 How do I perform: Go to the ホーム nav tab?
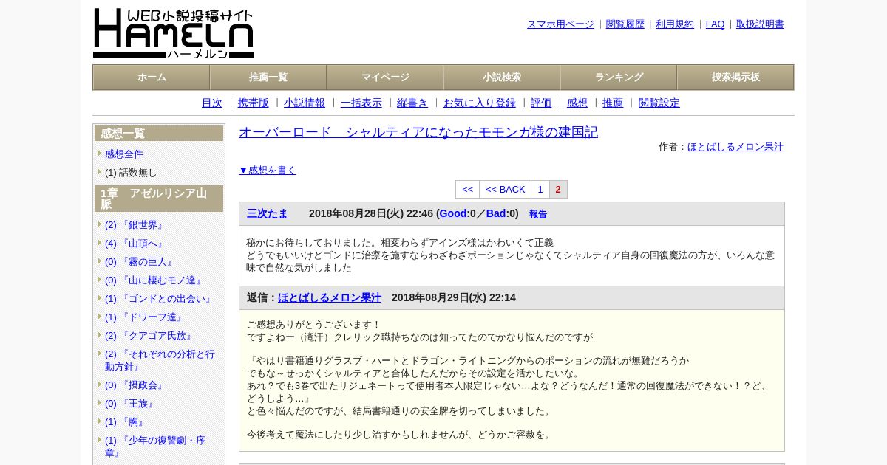point(152,77)
